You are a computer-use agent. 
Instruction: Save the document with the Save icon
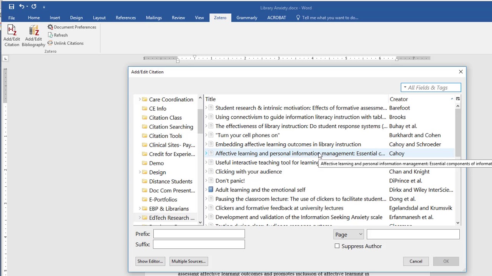[12, 7]
